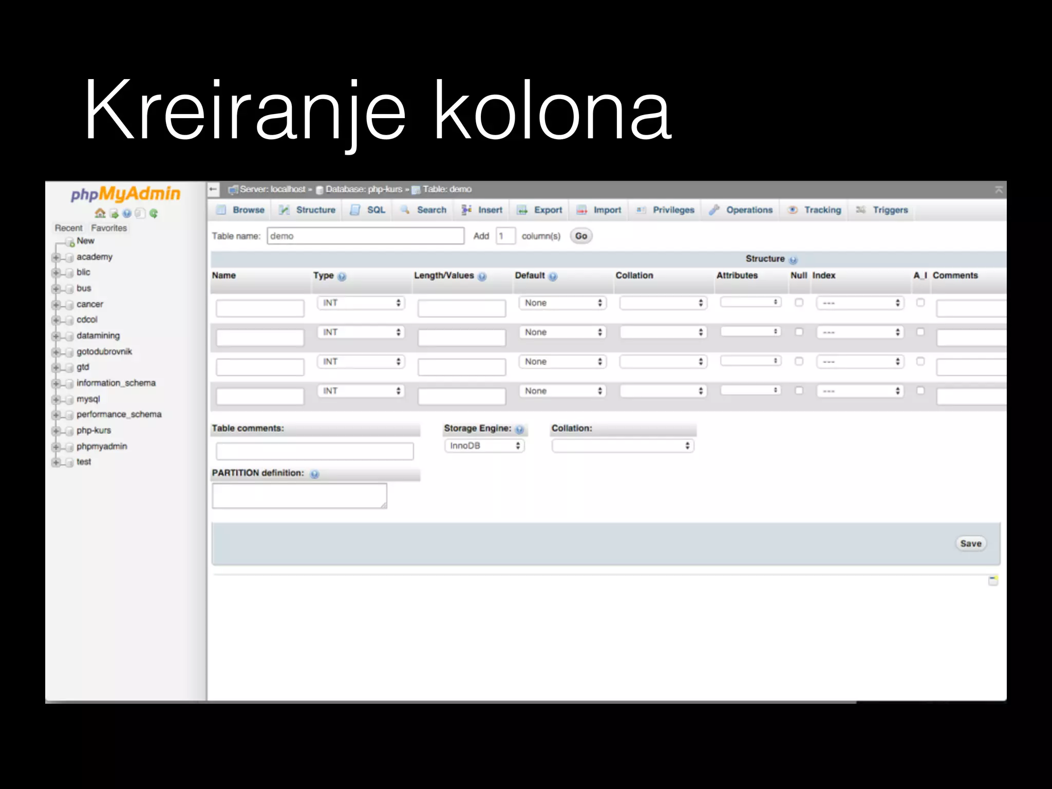Click the Go button next to column(s)
This screenshot has width=1052, height=789.
(581, 236)
